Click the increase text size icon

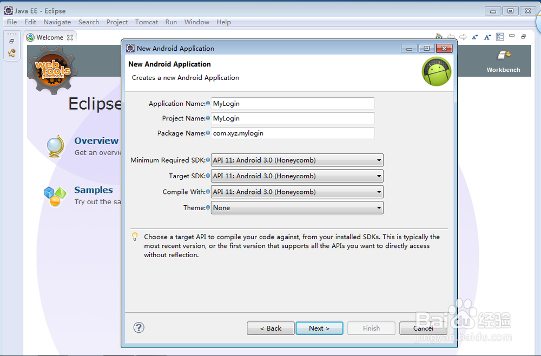[487, 36]
